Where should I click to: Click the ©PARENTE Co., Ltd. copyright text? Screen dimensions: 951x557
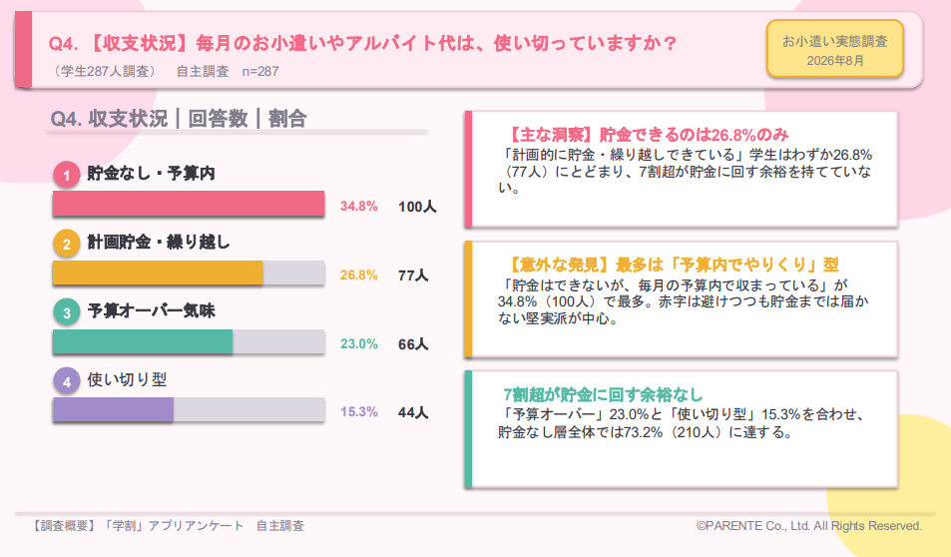tap(809, 526)
